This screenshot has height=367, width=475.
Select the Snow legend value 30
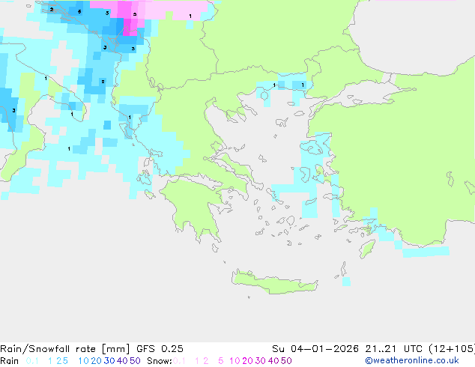tap(261, 361)
